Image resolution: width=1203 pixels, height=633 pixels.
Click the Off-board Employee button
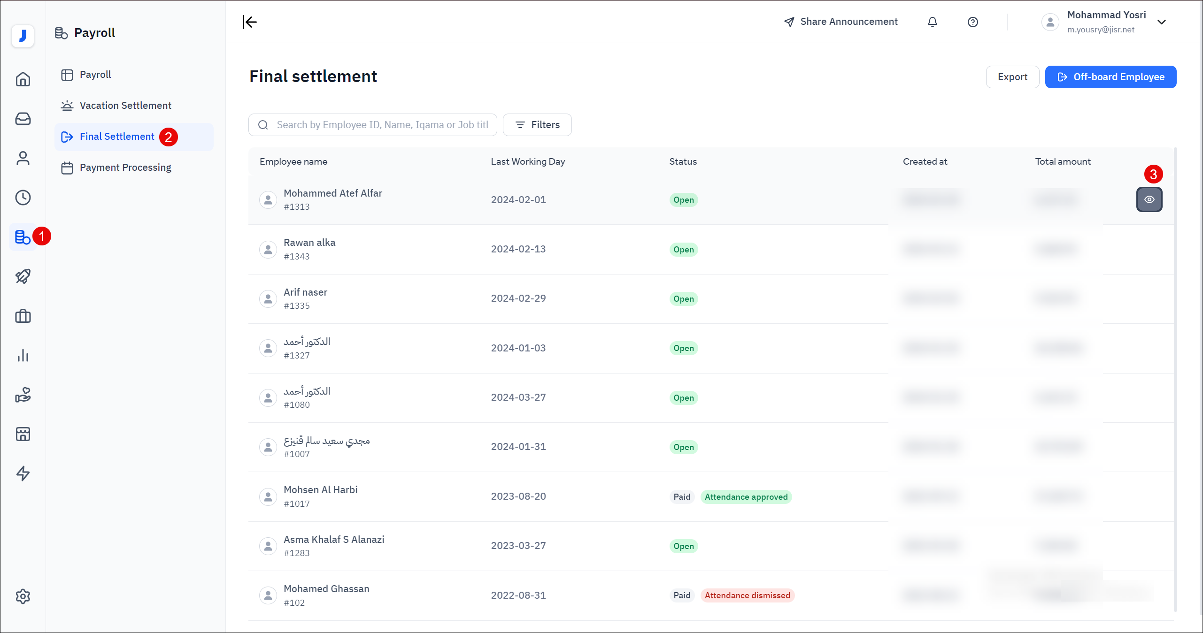click(x=1110, y=77)
